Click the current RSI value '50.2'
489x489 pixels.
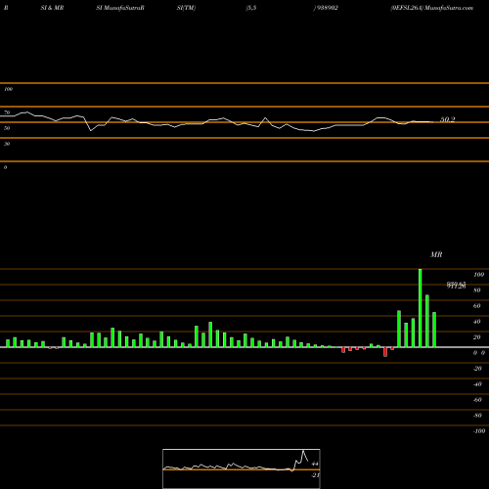448,119
